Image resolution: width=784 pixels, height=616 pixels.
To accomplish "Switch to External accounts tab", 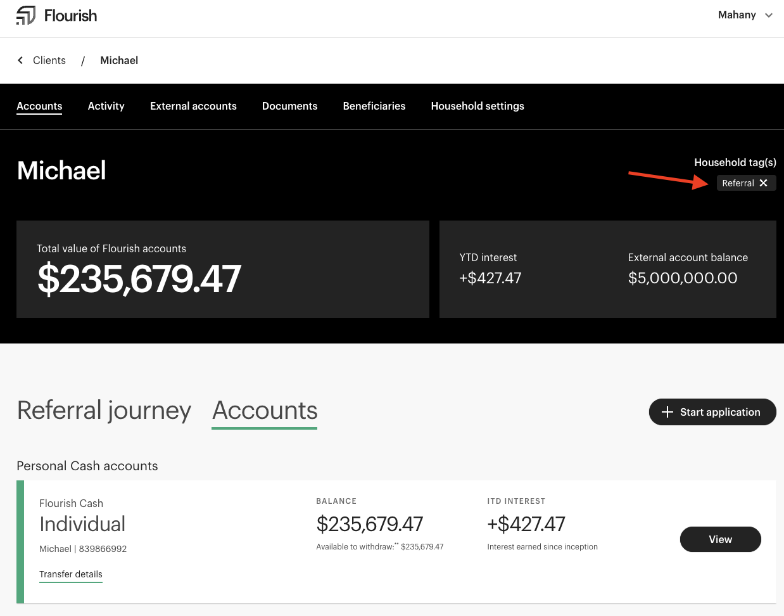I will 193,106.
